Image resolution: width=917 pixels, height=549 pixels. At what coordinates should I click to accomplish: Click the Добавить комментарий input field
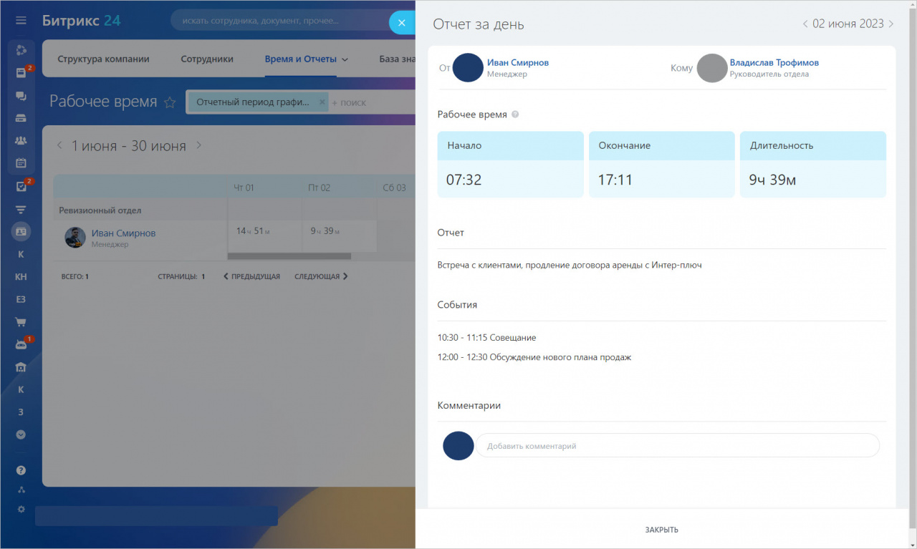(677, 446)
